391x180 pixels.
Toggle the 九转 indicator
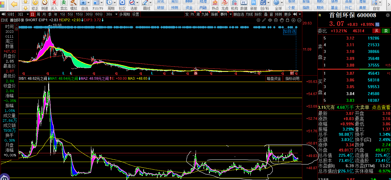click(x=205, y=14)
